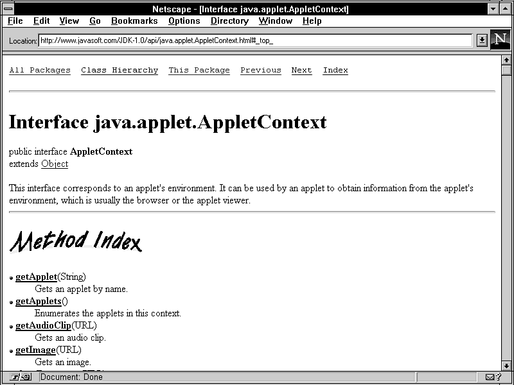
Task: Click the vertical scrollbar thumb
Action: (x=506, y=71)
